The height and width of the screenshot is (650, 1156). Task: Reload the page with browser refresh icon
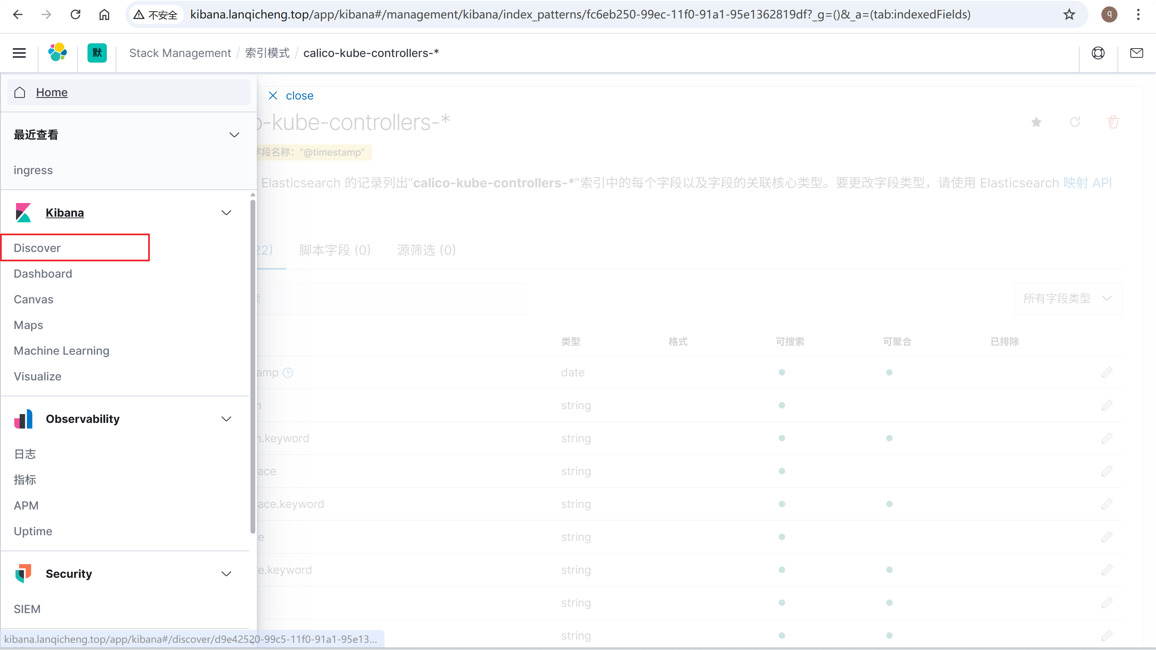click(x=75, y=15)
